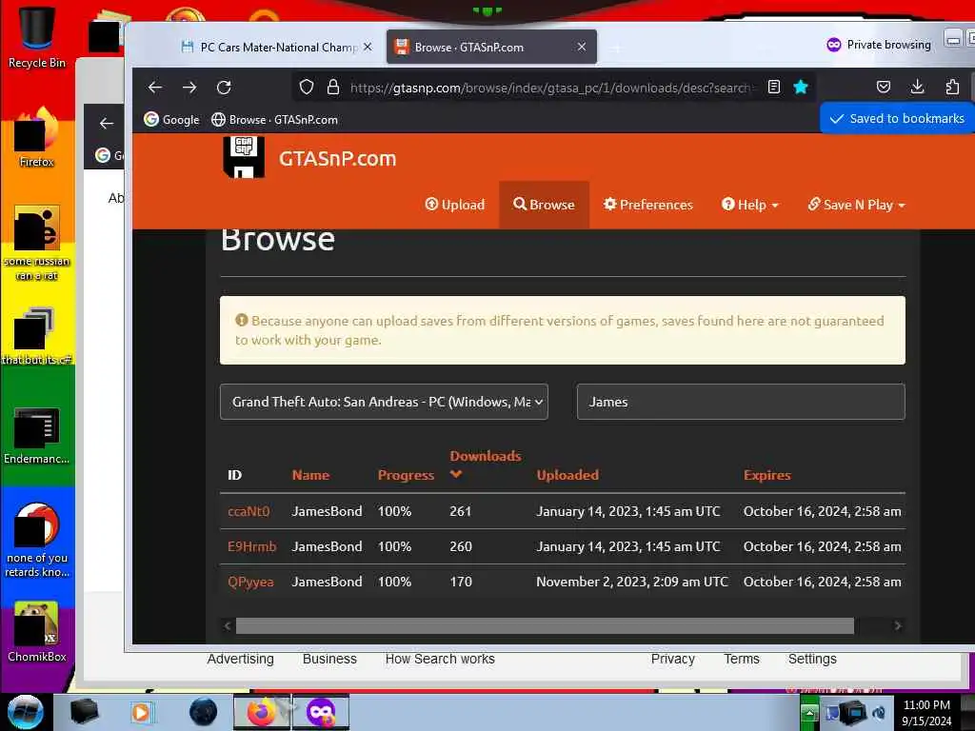Click the blue bookmark star
The height and width of the screenshot is (731, 975).
[x=801, y=87]
